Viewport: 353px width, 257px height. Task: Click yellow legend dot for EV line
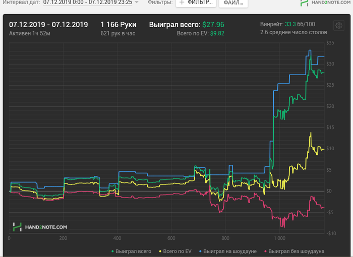click(x=160, y=251)
